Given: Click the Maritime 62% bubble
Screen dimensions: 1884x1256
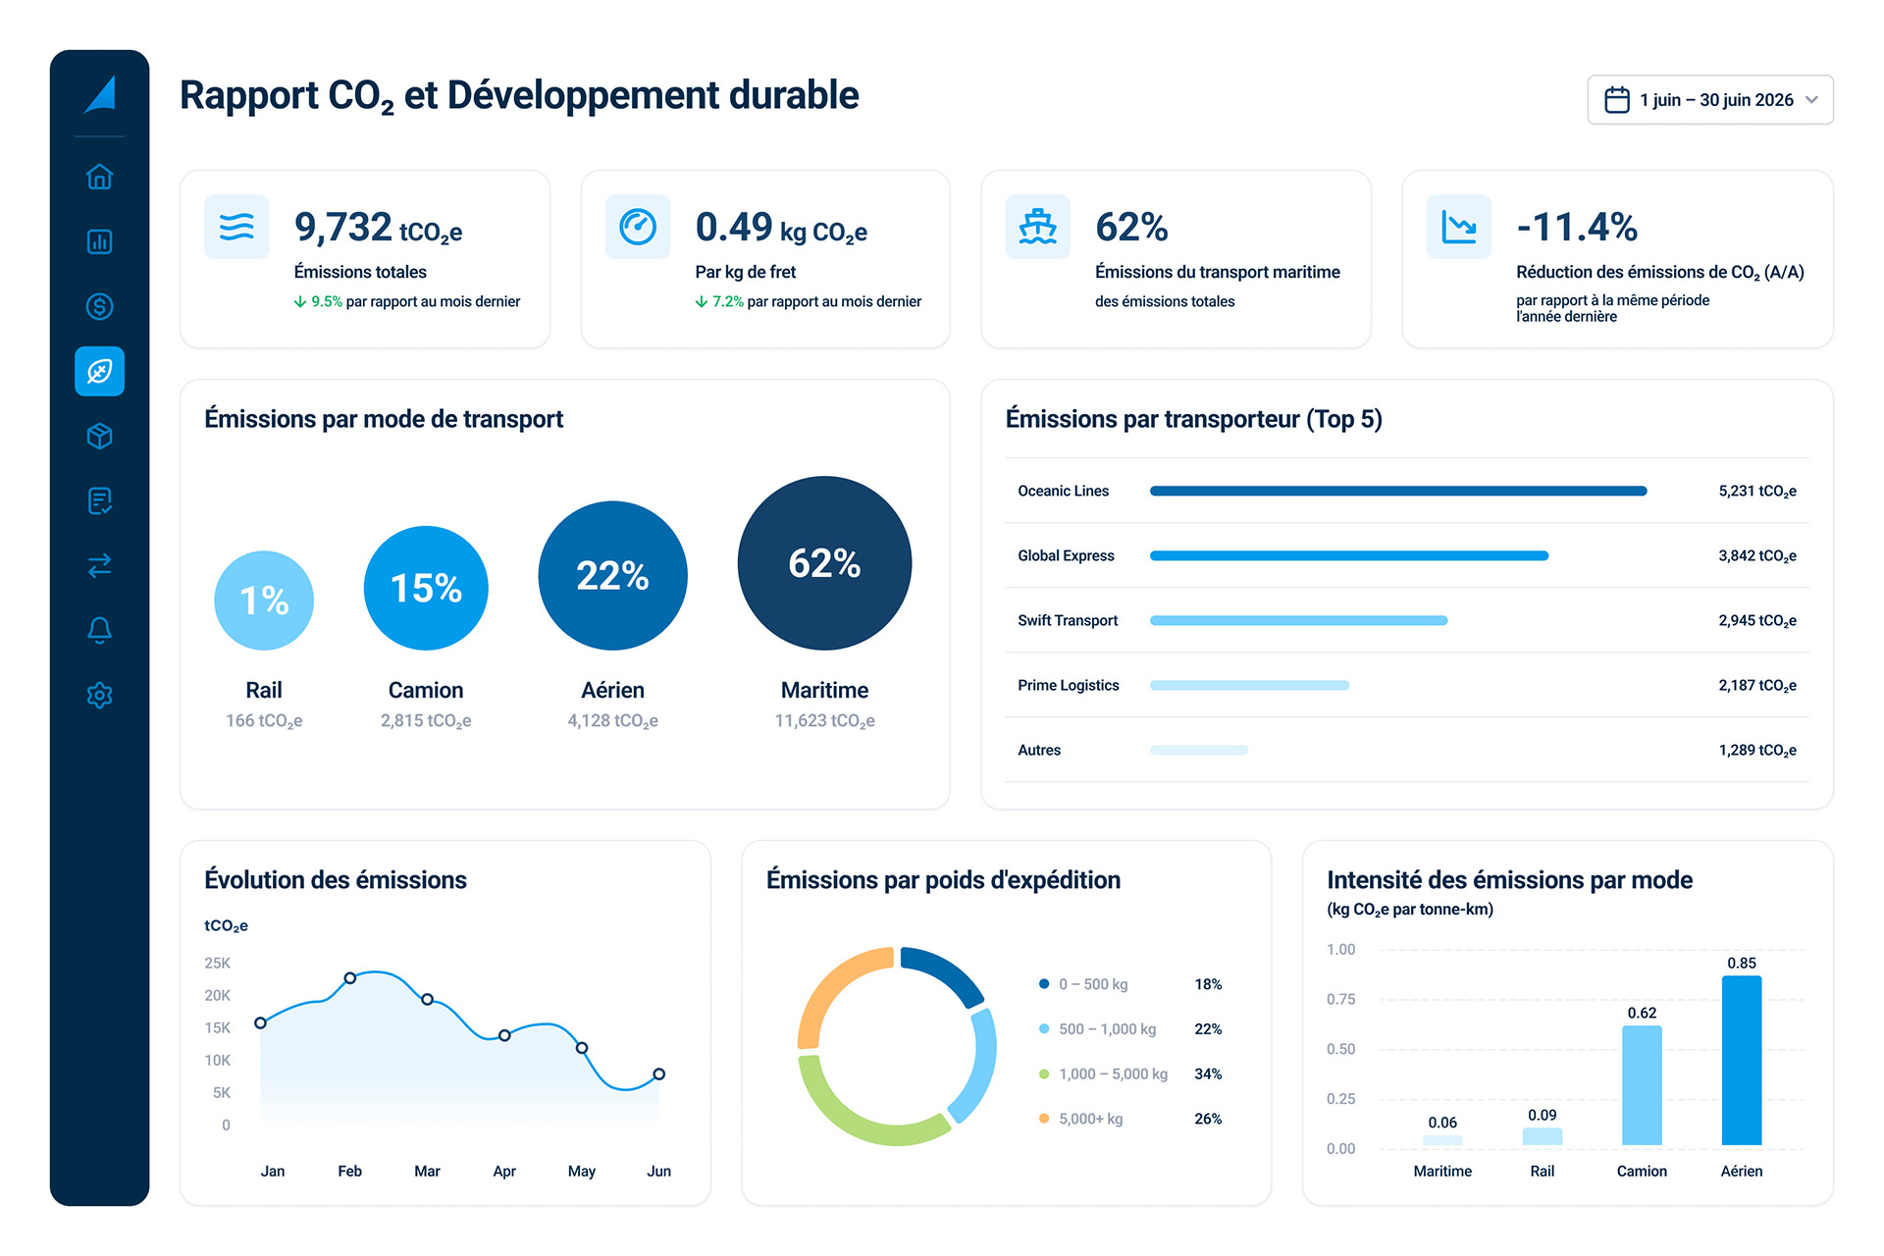Looking at the screenshot, I should click(824, 563).
